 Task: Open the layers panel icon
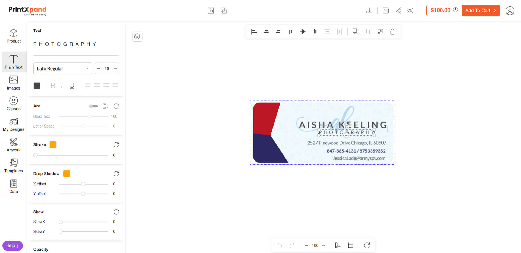(137, 36)
